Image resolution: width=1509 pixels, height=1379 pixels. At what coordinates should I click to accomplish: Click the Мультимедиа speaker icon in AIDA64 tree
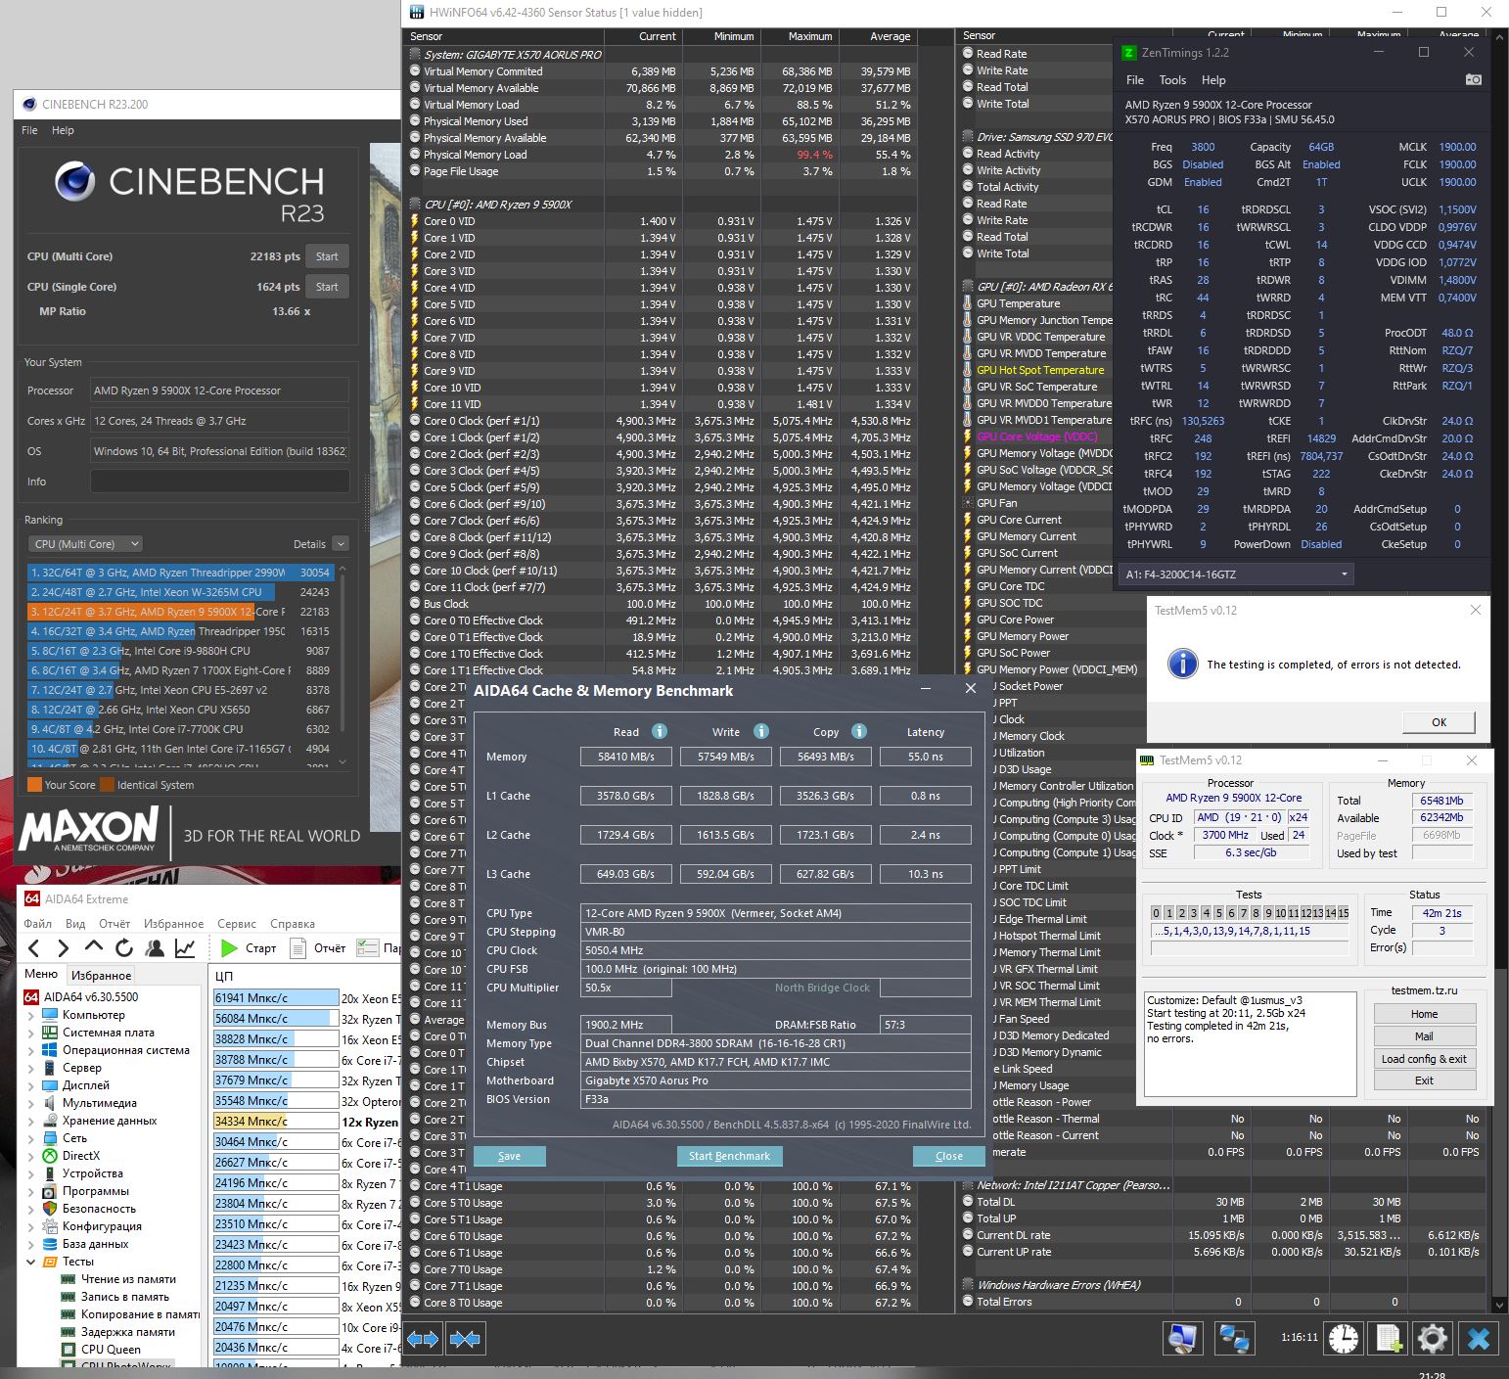pos(49,1103)
